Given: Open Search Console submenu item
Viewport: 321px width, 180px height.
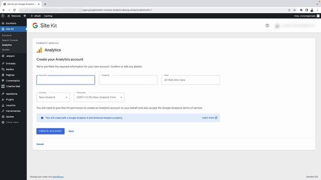Looking at the screenshot, I should (10, 40).
